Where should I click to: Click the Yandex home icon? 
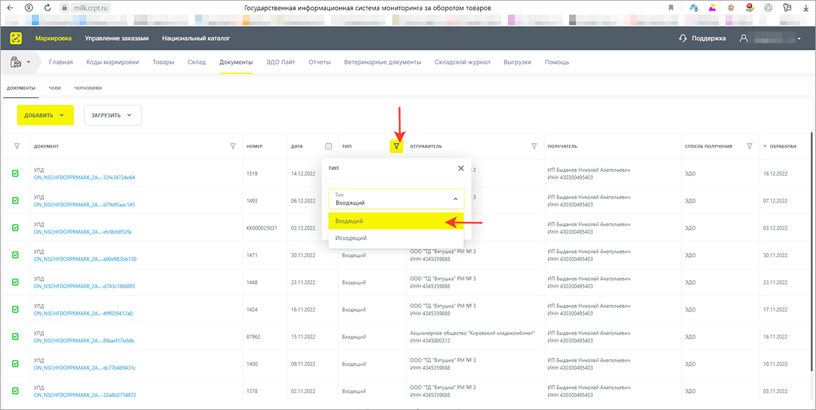[28, 7]
